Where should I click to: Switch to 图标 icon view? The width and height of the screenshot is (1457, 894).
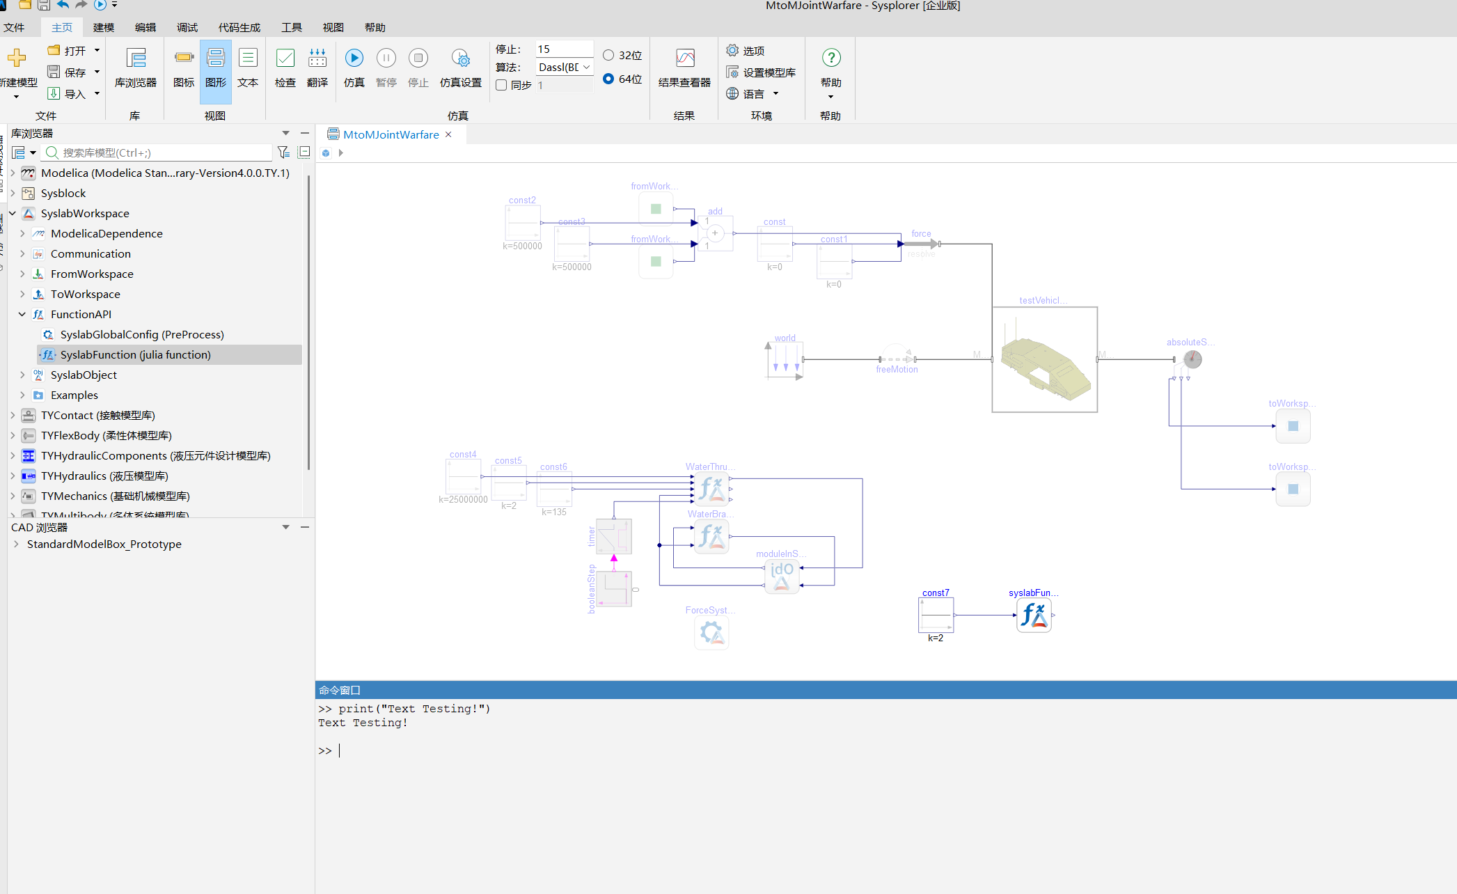pyautogui.click(x=184, y=68)
